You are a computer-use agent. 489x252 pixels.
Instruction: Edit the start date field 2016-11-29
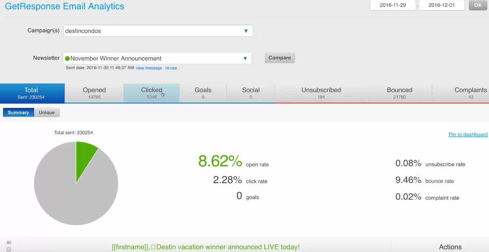pos(393,5)
